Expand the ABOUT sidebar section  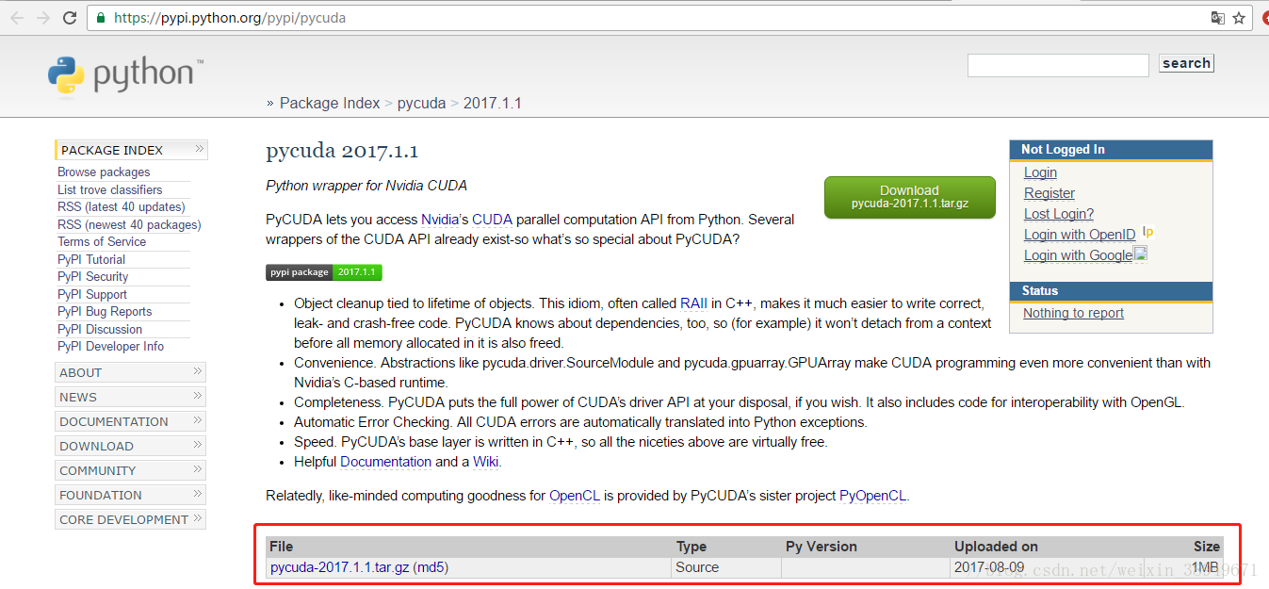131,372
